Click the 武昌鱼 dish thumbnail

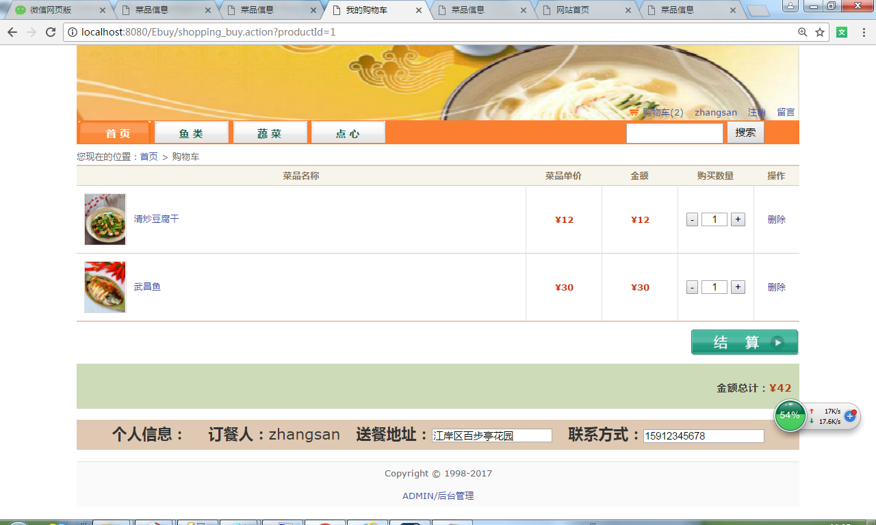point(105,287)
